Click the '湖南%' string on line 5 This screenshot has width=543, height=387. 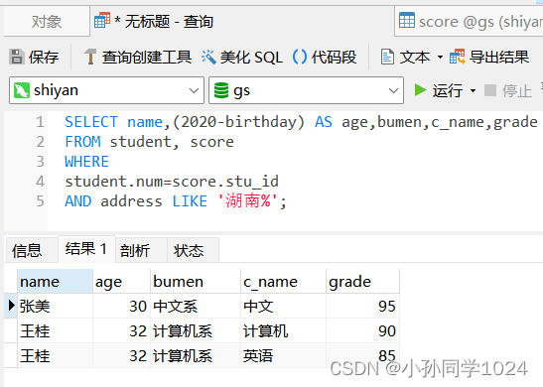247,201
